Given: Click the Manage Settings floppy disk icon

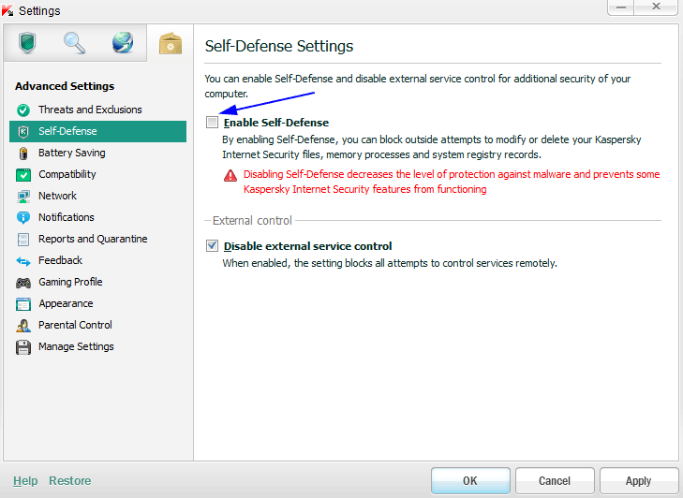Looking at the screenshot, I should click(x=23, y=347).
